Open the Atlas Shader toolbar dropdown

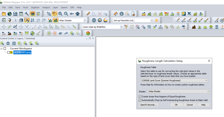coord(85,20)
